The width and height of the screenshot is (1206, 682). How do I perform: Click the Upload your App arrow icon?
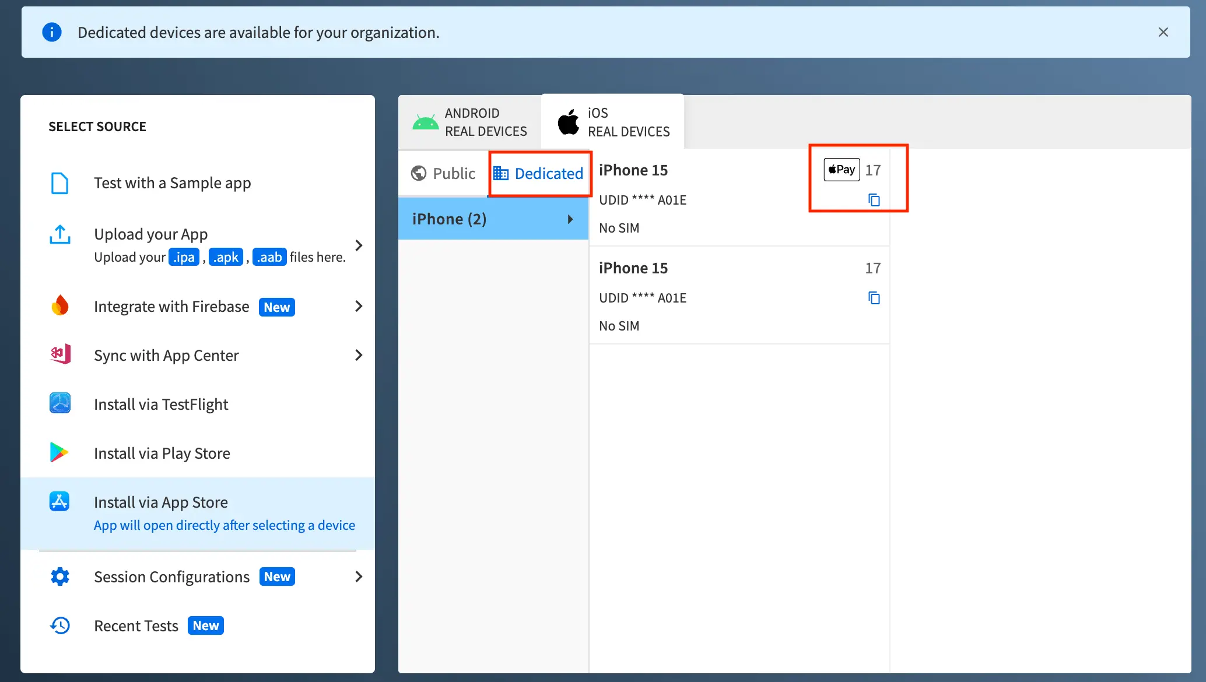59,234
